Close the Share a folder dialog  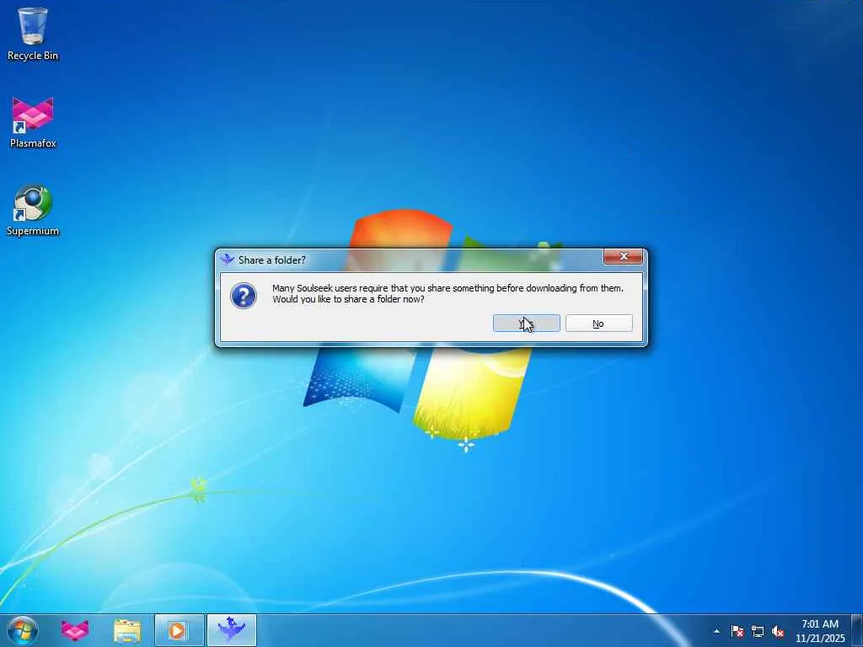pos(623,256)
